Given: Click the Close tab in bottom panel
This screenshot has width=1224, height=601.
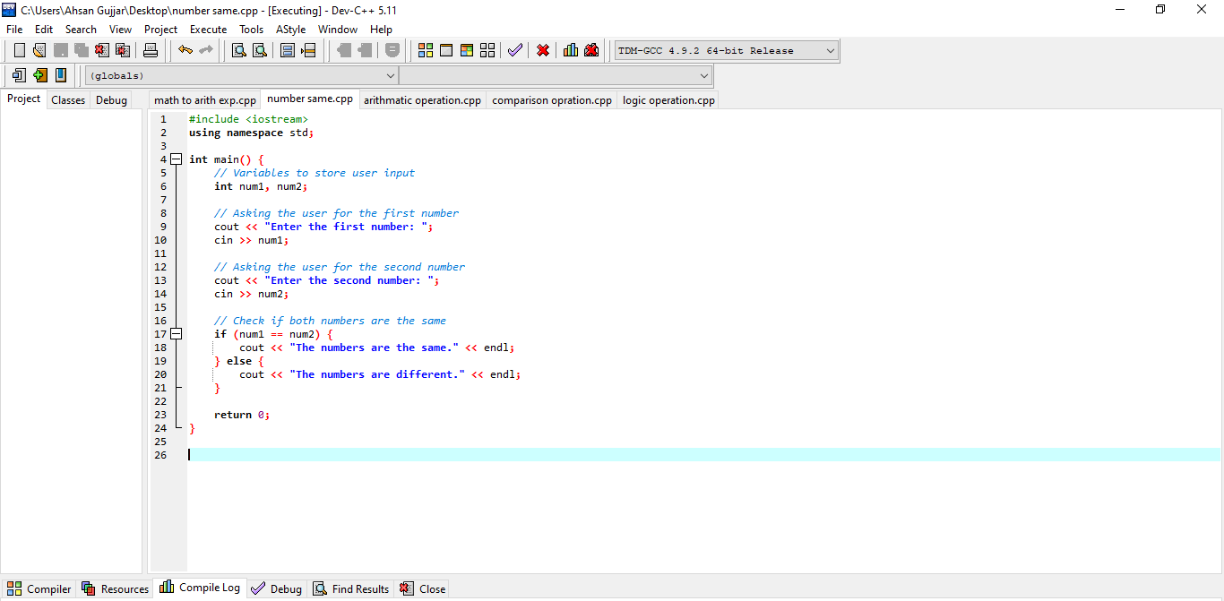Looking at the screenshot, I should [x=423, y=588].
